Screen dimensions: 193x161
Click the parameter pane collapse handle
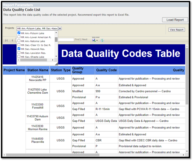(96, 37)
